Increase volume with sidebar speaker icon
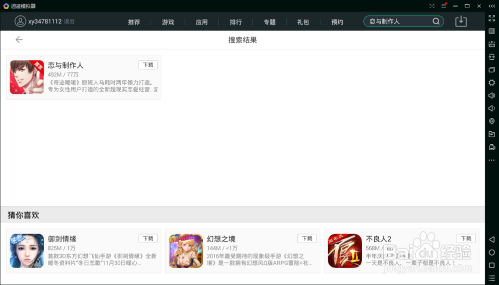This screenshot has height=285, width=499. (492, 95)
